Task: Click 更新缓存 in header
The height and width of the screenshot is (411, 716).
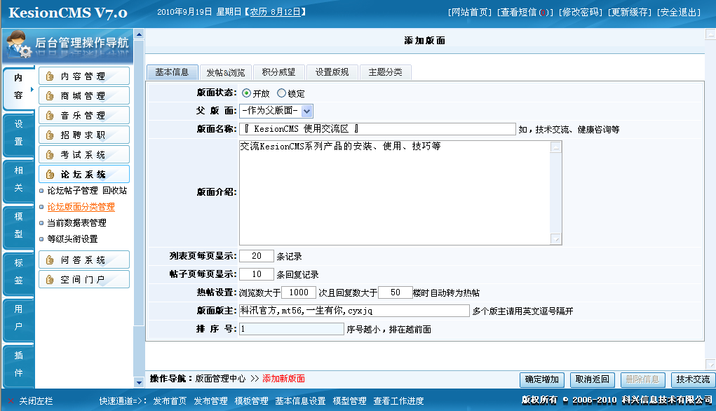Action: [630, 13]
